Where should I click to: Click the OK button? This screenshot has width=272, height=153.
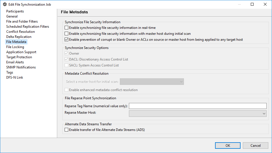(228, 146)
